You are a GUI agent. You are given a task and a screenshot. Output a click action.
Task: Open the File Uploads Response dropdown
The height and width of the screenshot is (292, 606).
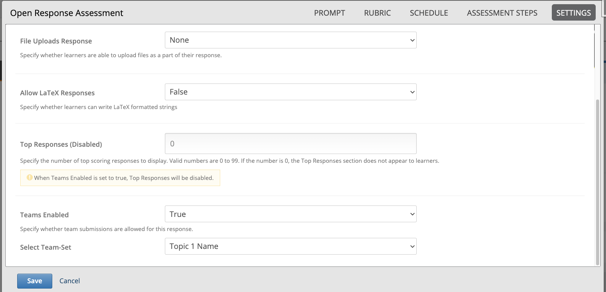290,40
